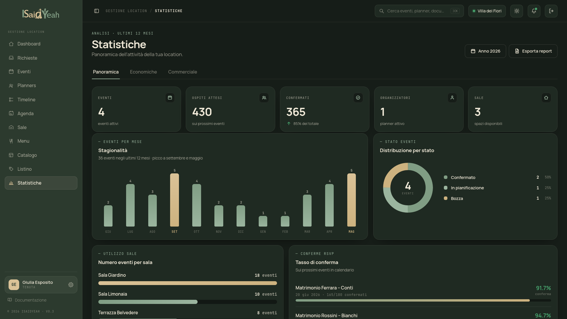Click the house icon on Sale card
The height and width of the screenshot is (319, 567).
click(x=546, y=98)
